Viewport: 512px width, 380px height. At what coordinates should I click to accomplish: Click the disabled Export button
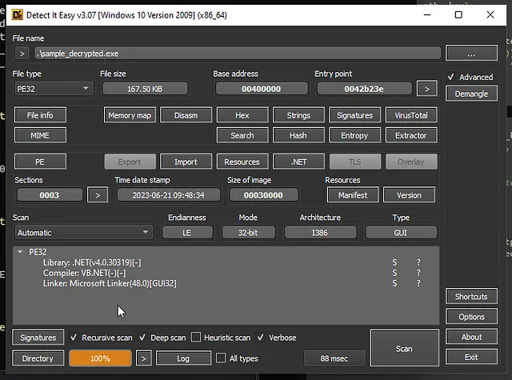[x=130, y=162]
